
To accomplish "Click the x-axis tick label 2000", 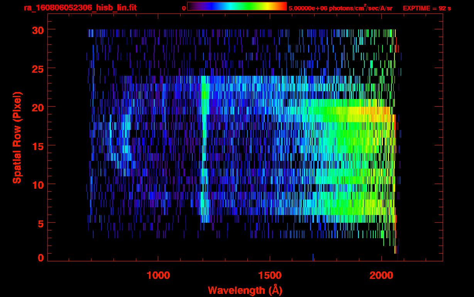I will click(381, 275).
